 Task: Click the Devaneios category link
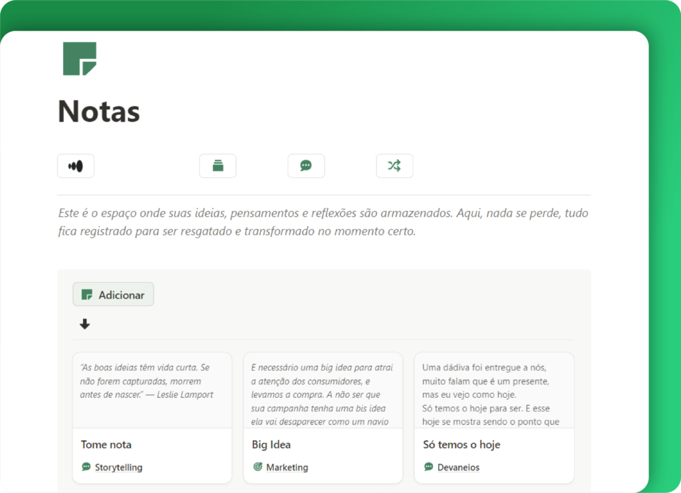(458, 467)
